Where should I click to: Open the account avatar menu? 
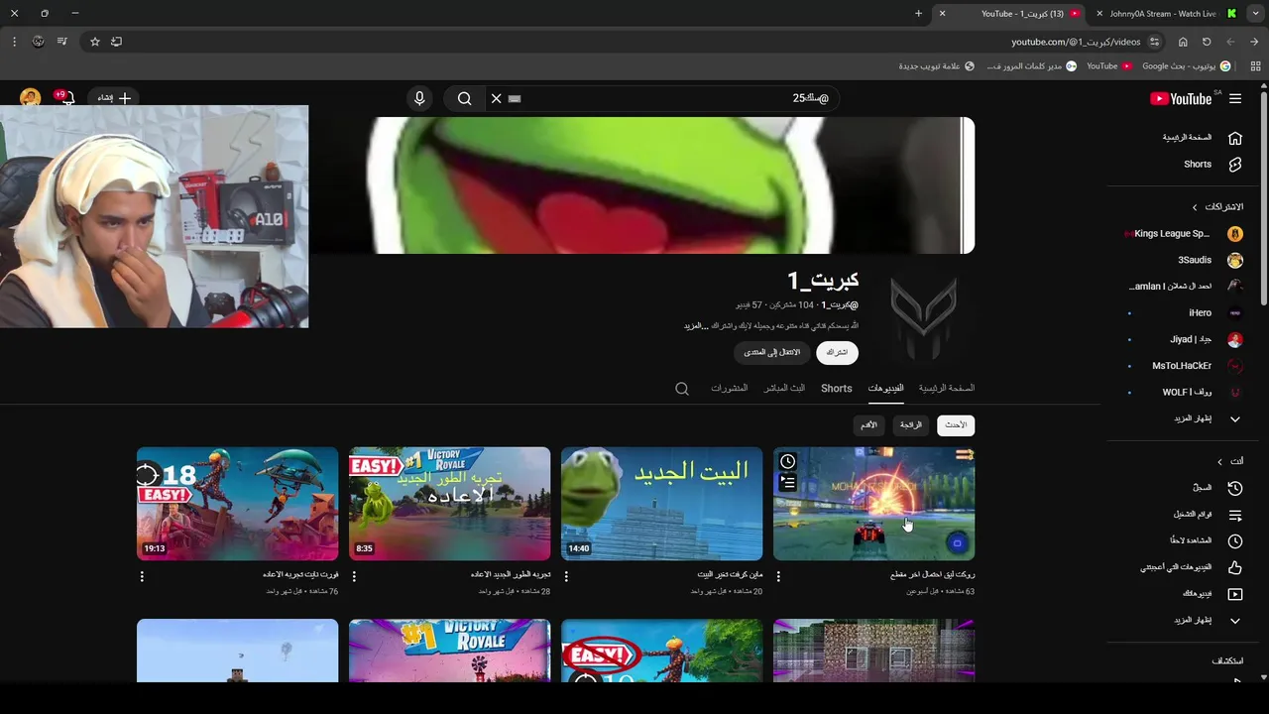pyautogui.click(x=31, y=97)
